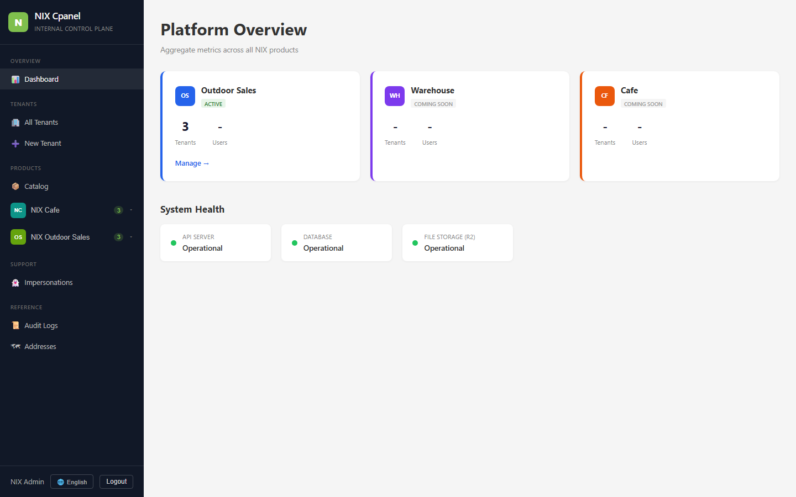This screenshot has width=796, height=497.
Task: Select NIX Cafe product in sidebar
Action: coord(72,210)
